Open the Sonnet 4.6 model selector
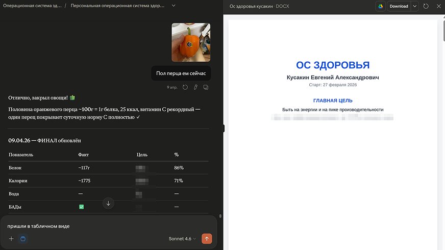 (182, 239)
